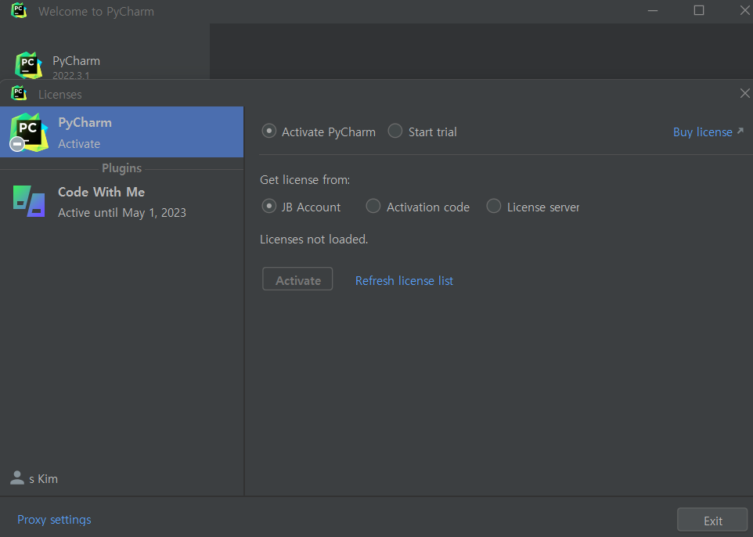
Task: Click the PyCharm 2022.3.1 logo in Welcome window
Action: coord(28,65)
